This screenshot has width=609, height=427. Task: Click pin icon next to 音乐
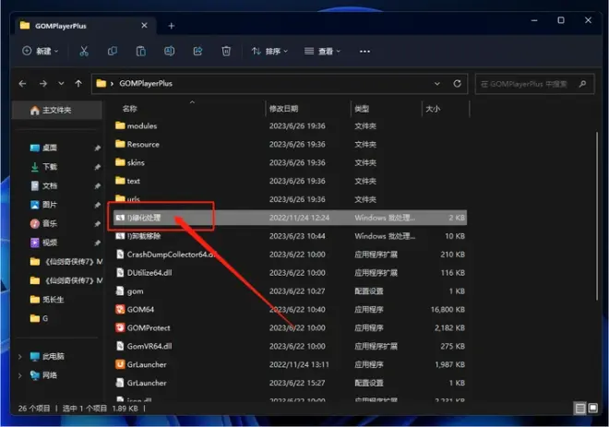click(97, 223)
